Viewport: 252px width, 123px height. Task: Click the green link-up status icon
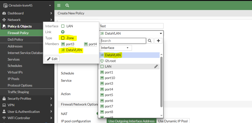click(x=63, y=32)
